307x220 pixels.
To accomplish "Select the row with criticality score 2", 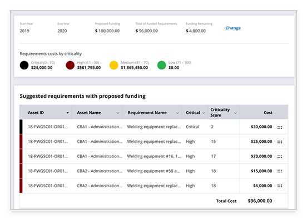I will click(153, 127).
